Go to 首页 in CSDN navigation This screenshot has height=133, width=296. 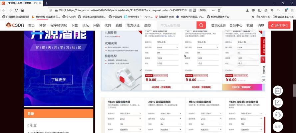point(32,25)
